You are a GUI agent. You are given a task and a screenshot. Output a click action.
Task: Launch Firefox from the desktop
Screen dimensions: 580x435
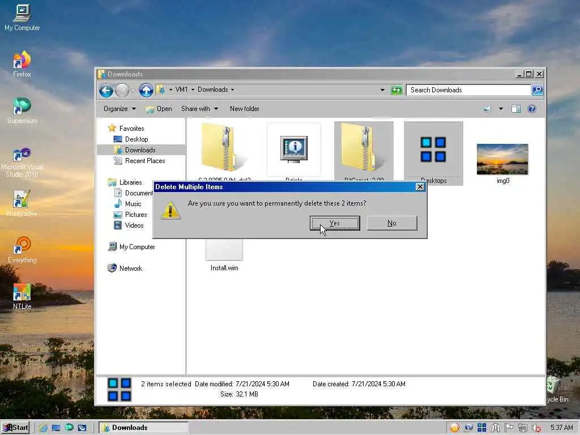tap(22, 64)
